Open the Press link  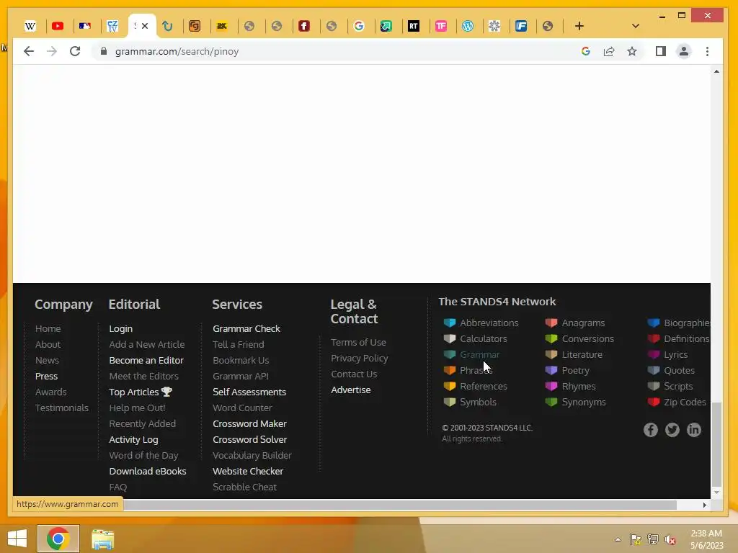click(x=46, y=376)
